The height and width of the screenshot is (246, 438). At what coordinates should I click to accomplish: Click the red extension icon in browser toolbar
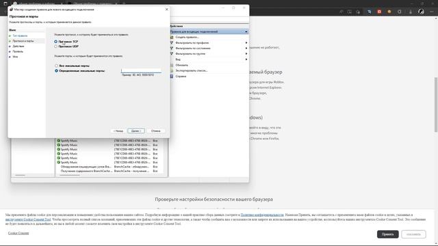(x=379, y=12)
